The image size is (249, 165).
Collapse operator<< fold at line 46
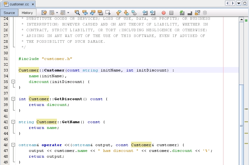tap(13, 145)
